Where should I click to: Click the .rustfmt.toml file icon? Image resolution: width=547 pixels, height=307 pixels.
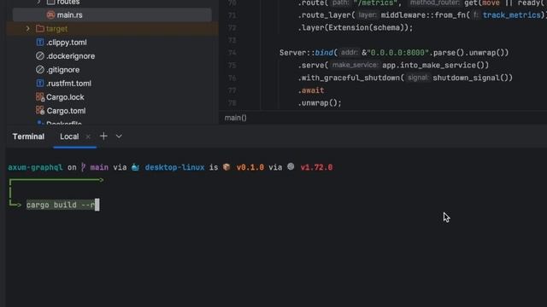(x=40, y=84)
